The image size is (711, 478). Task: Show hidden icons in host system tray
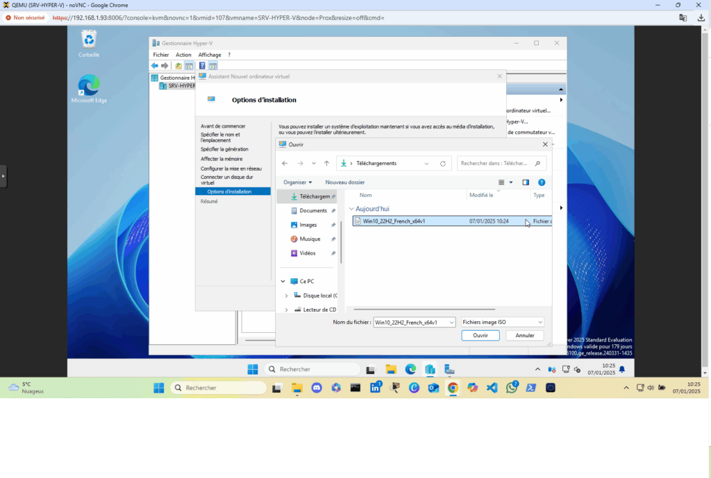pyautogui.click(x=626, y=388)
